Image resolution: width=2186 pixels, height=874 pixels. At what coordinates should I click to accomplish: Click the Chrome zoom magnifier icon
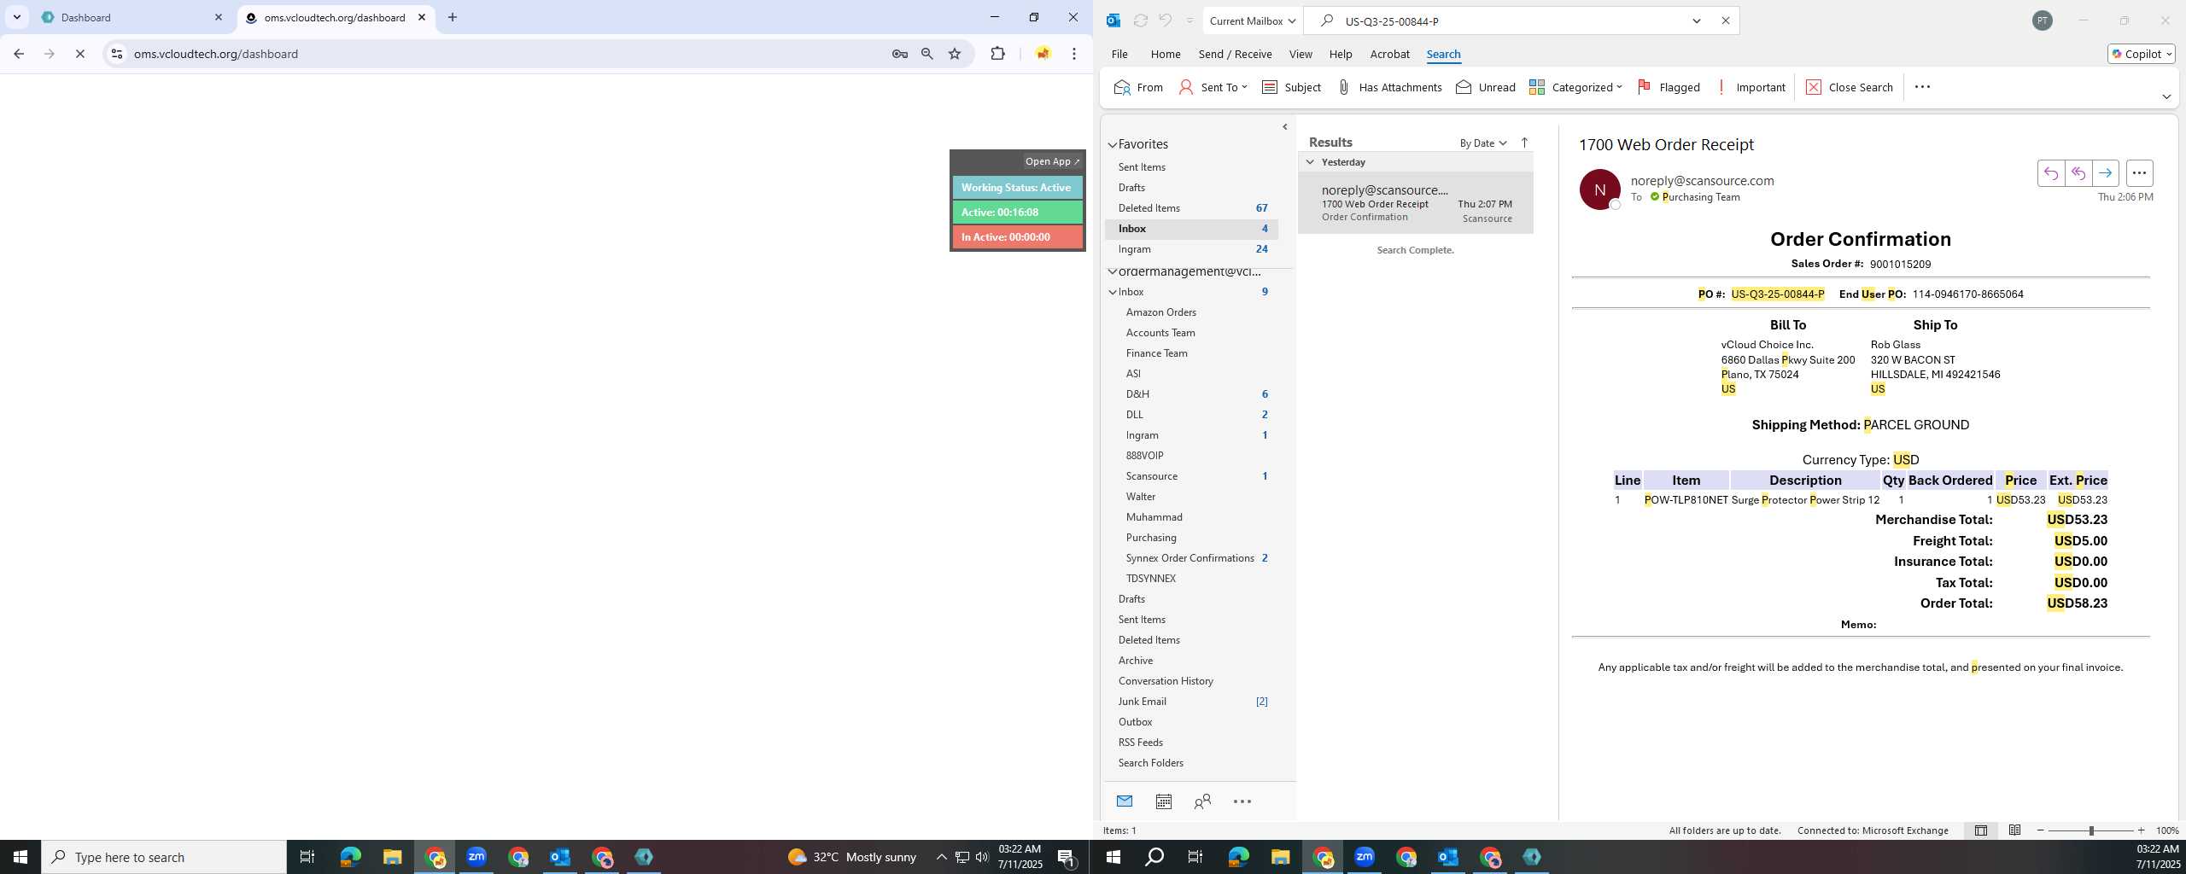pyautogui.click(x=926, y=54)
